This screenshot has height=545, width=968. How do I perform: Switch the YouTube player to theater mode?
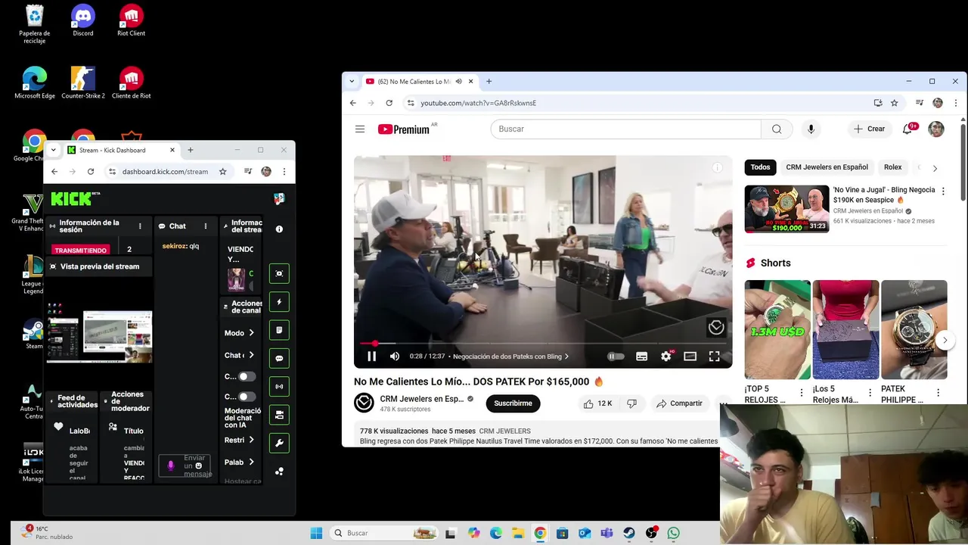(x=690, y=357)
